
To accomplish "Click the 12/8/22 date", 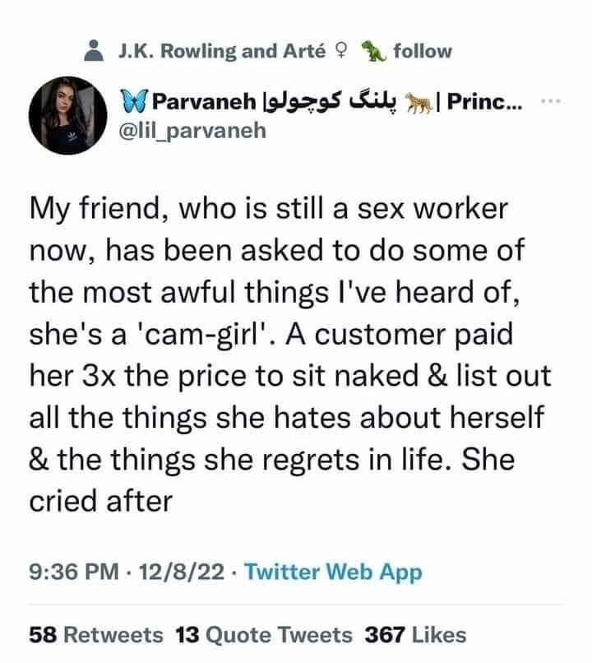I will point(181,572).
